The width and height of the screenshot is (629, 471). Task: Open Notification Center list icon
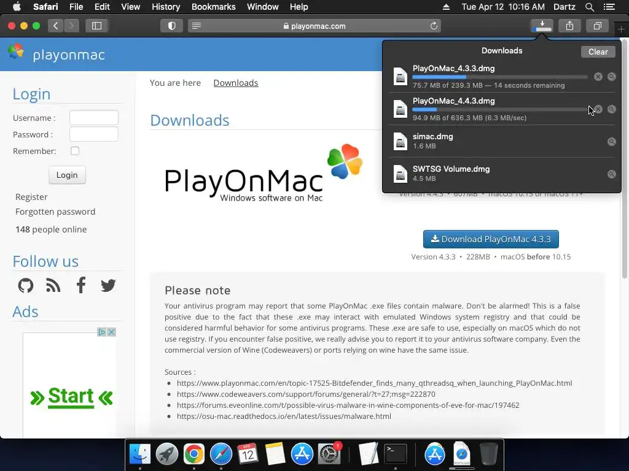tap(609, 7)
